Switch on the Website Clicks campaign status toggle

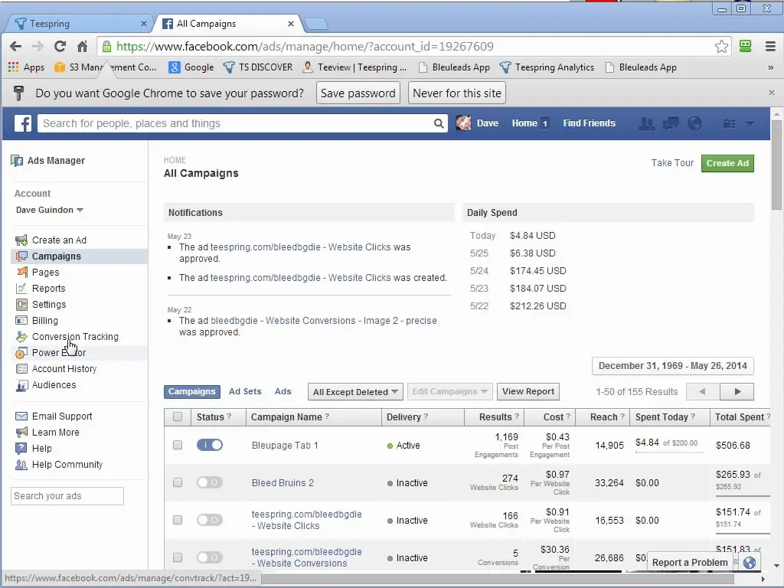tap(210, 520)
